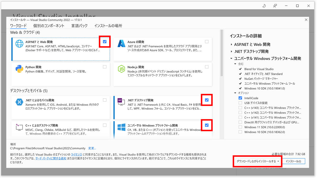Select .NET ネイティブと .NET Standard item
The width and height of the screenshot is (317, 178).
[x=263, y=74]
